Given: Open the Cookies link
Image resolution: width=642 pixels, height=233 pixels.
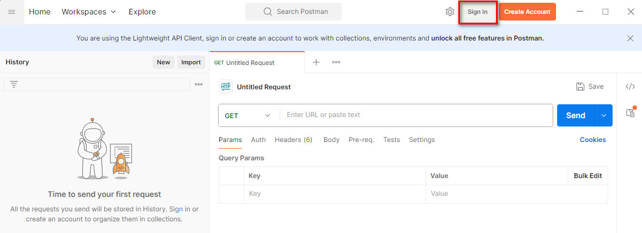Looking at the screenshot, I should pyautogui.click(x=593, y=140).
